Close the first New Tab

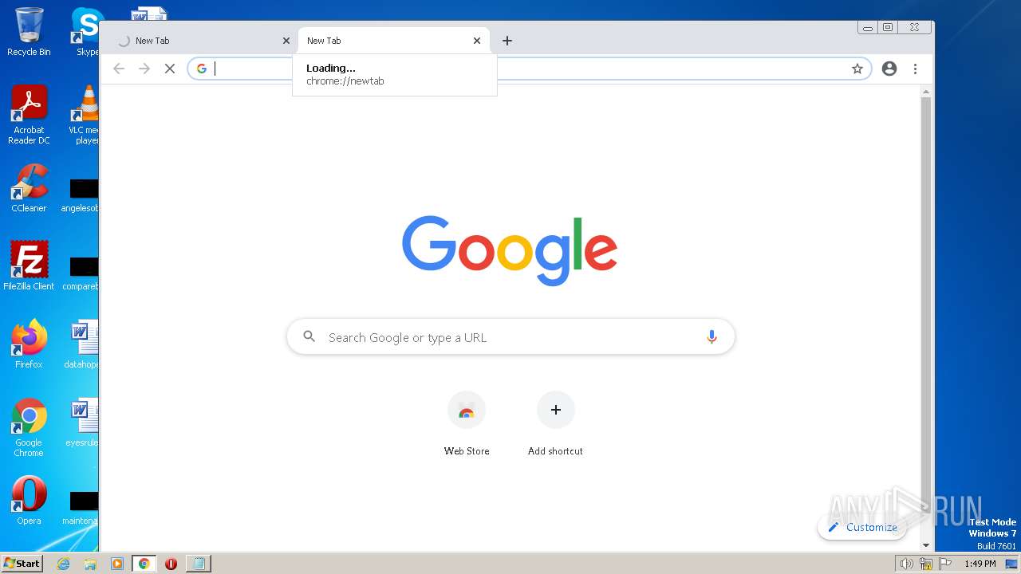(286, 41)
